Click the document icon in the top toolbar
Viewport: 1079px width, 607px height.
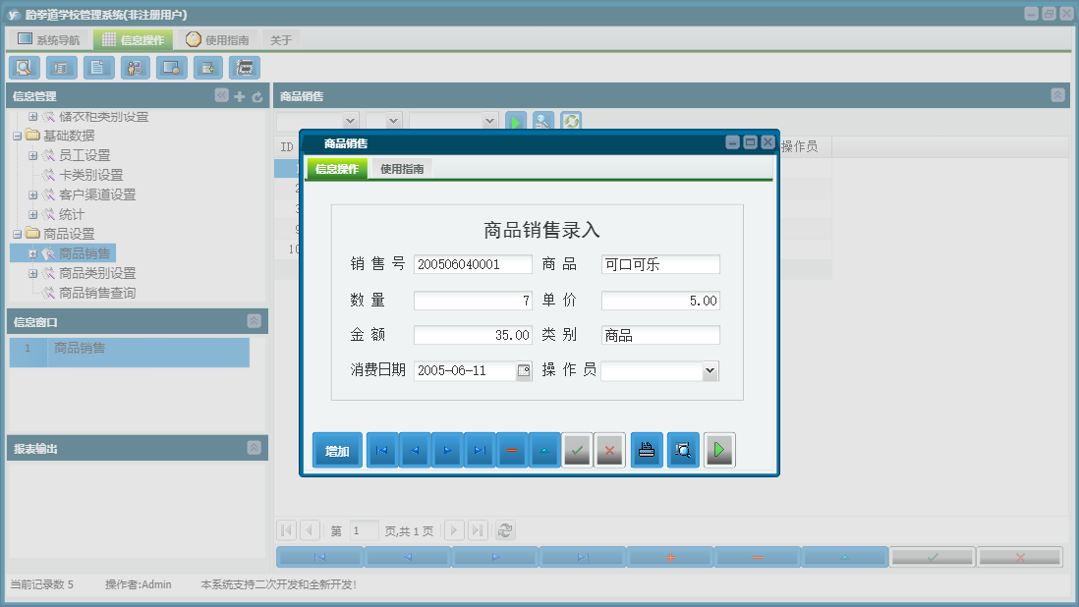tap(97, 67)
